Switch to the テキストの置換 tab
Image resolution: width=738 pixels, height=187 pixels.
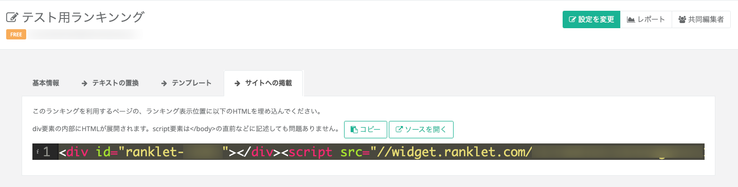tap(110, 83)
